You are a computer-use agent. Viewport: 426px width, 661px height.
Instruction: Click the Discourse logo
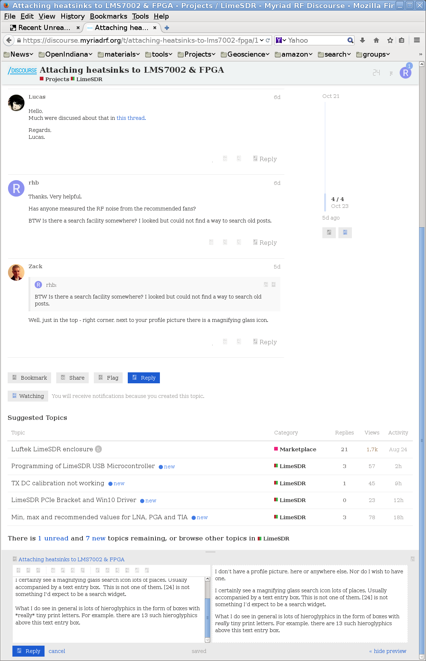[23, 71]
